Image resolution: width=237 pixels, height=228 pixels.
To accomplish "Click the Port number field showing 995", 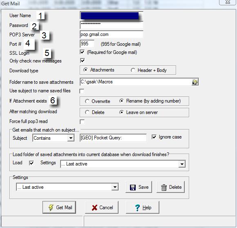I will [x=87, y=44].
